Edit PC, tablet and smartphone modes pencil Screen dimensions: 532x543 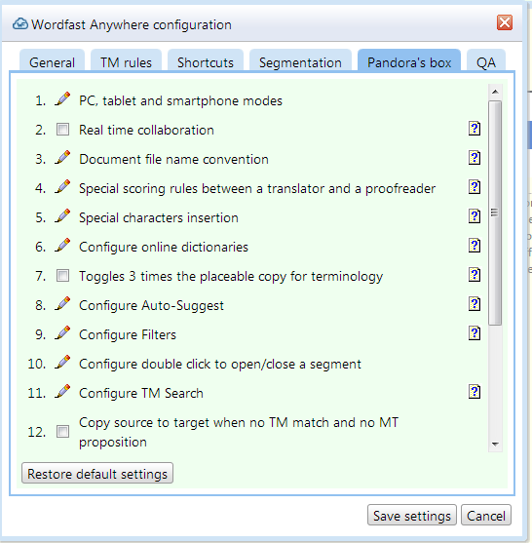[x=62, y=99]
